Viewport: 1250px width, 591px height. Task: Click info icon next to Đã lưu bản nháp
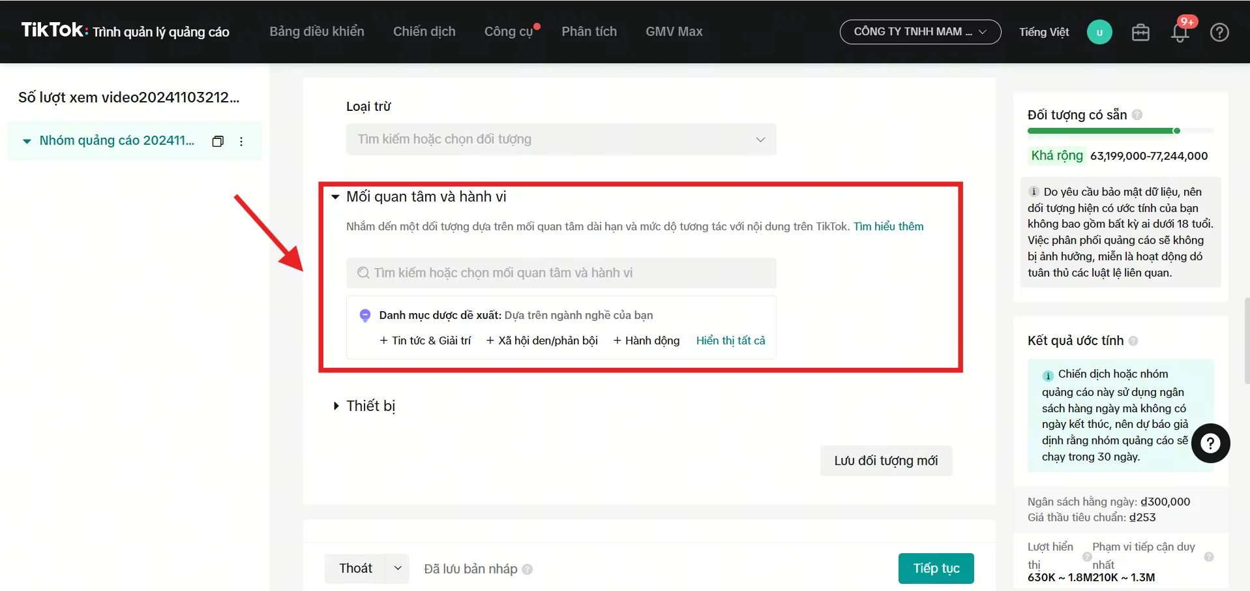tap(528, 569)
